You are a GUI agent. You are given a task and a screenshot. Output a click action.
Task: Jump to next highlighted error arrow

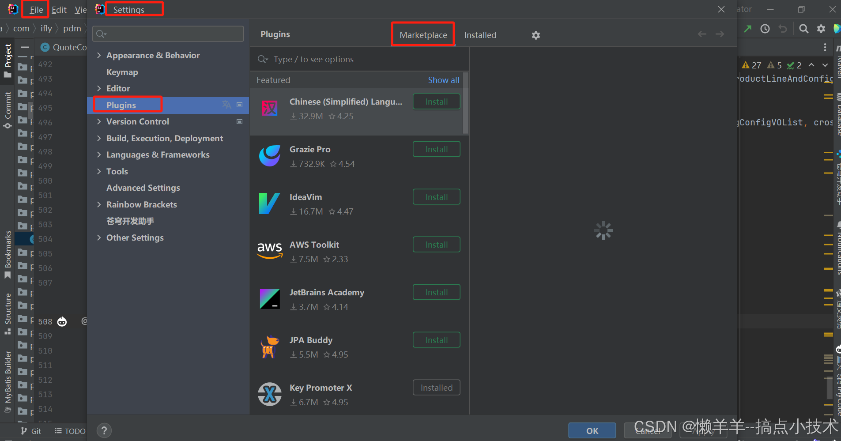coord(825,65)
